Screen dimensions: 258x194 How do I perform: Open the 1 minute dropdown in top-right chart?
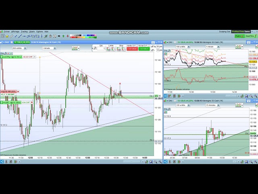tap(212, 47)
